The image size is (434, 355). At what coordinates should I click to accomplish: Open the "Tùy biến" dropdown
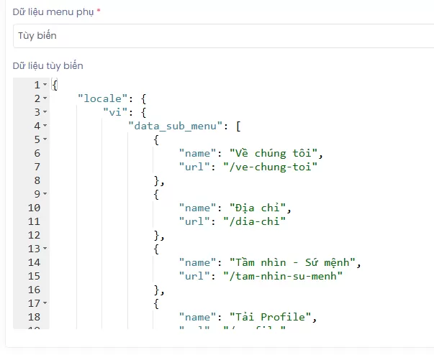point(216,35)
